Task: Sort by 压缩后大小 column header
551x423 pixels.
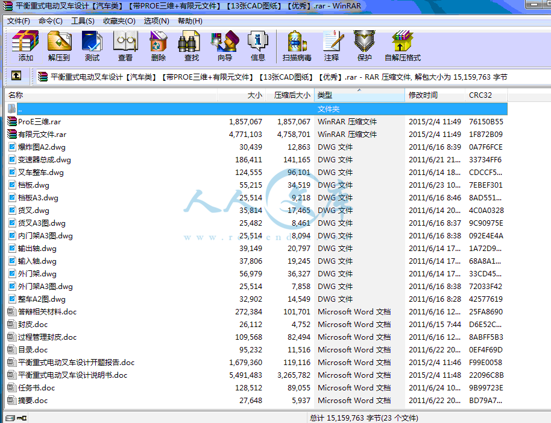Action: 290,95
